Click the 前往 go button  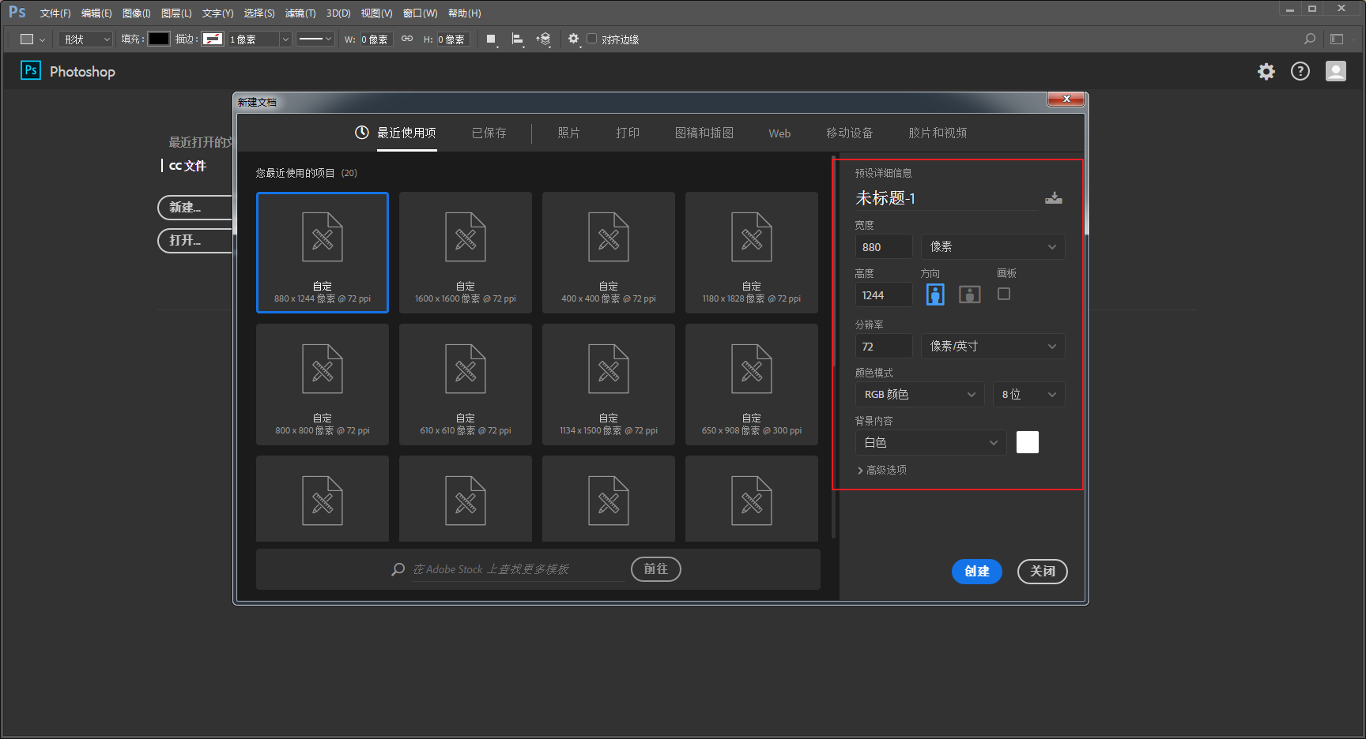pos(656,568)
